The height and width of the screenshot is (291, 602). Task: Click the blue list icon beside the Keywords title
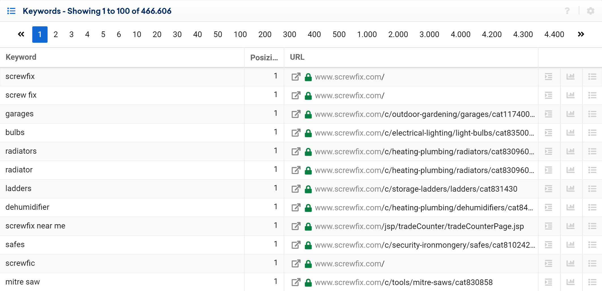coord(11,11)
